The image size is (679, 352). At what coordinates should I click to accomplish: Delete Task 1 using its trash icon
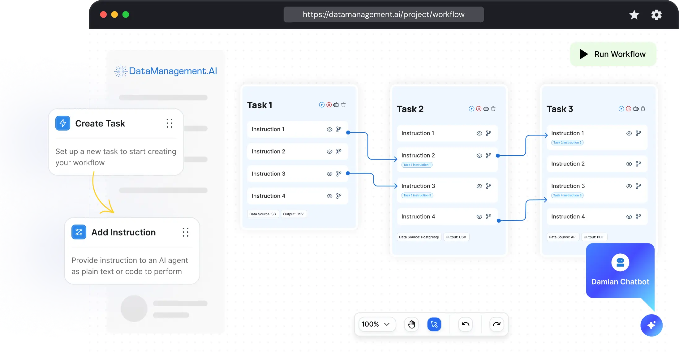pos(343,105)
